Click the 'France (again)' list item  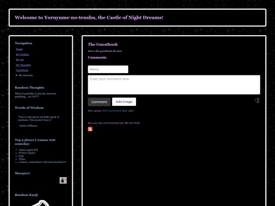[x=27, y=153]
